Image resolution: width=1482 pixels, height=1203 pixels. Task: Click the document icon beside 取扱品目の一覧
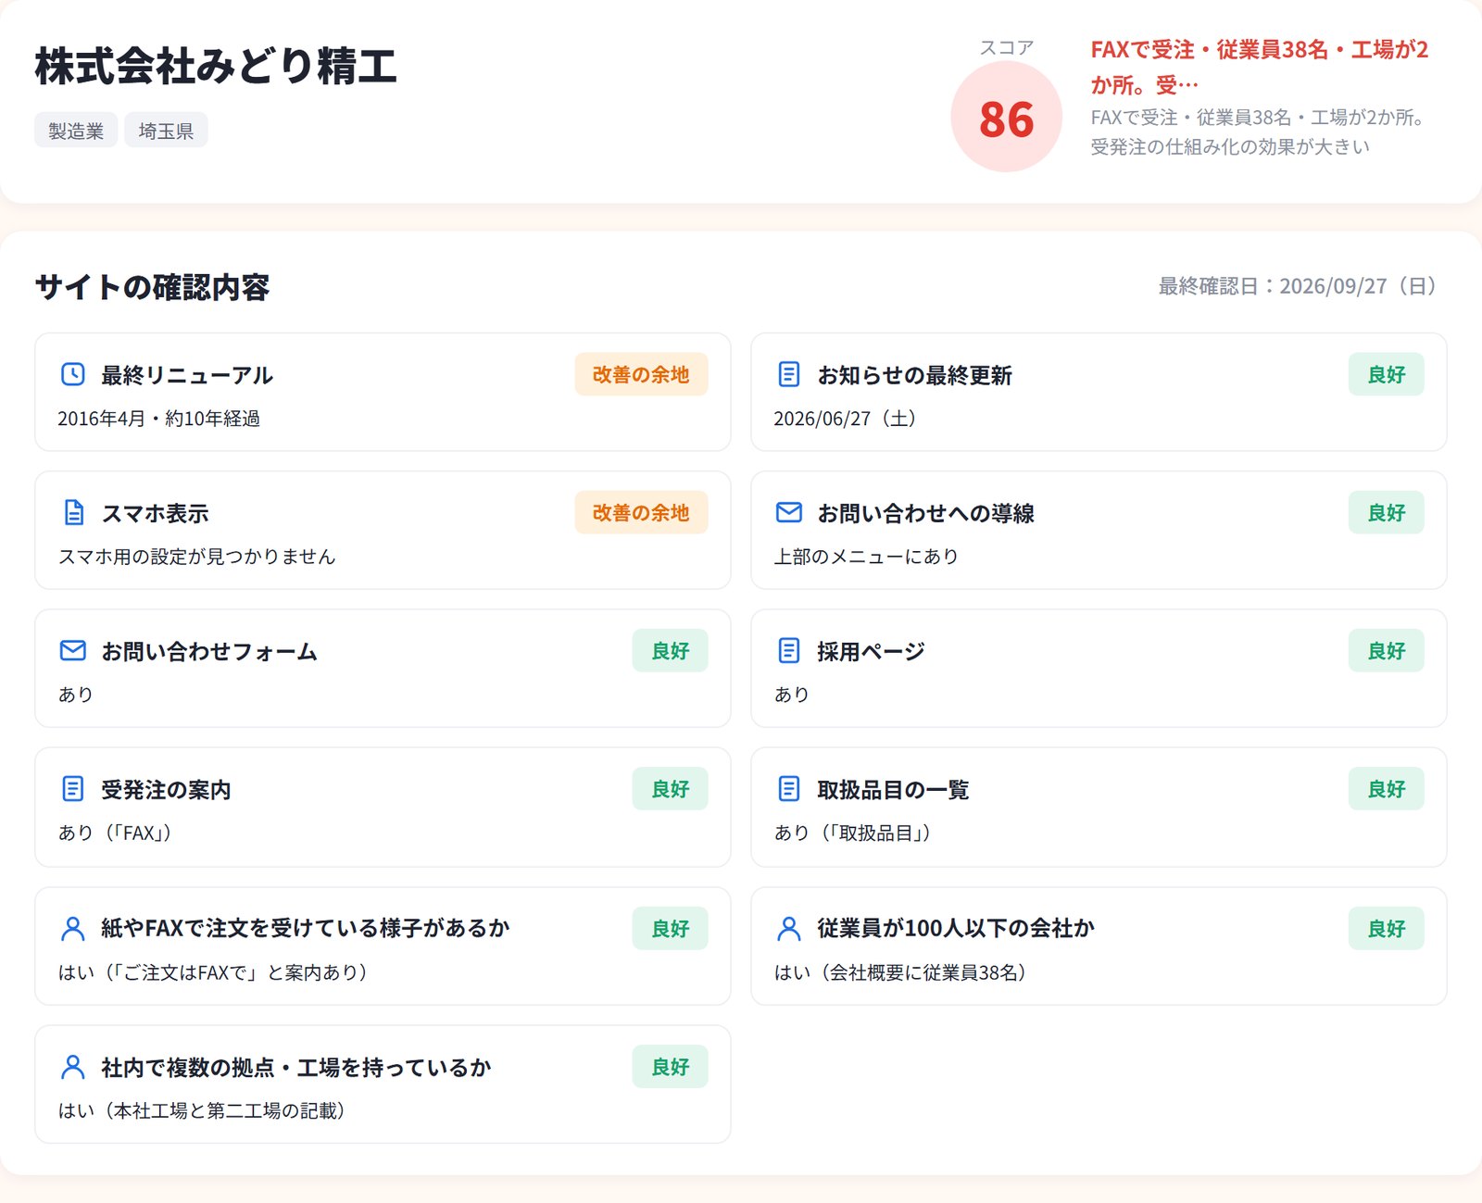click(789, 788)
